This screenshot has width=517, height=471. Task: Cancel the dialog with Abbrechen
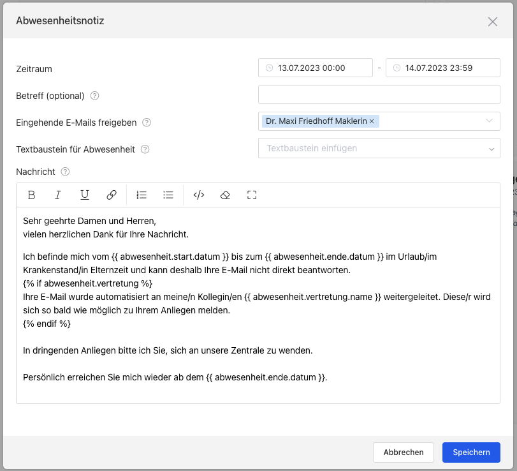coord(404,452)
